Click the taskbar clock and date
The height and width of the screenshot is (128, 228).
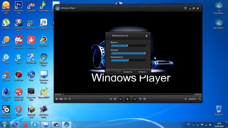[x=219, y=125]
